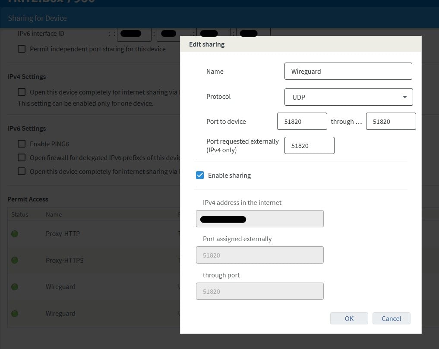Toggle the IPv4 open device completely checkbox

coord(22,92)
